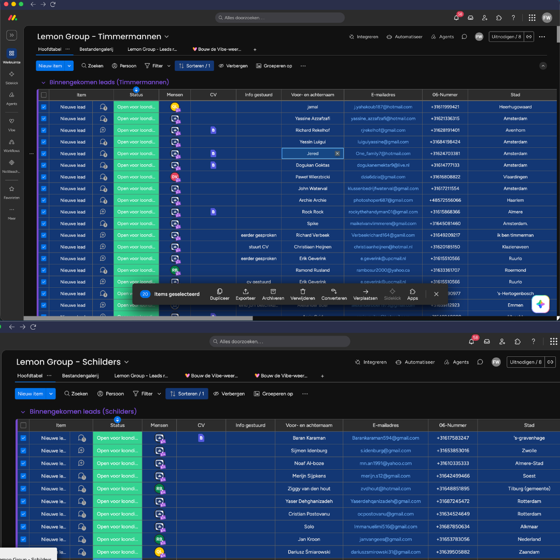Open Agents in the left sidebar
Screen dimensions: 560x560
coord(11,98)
